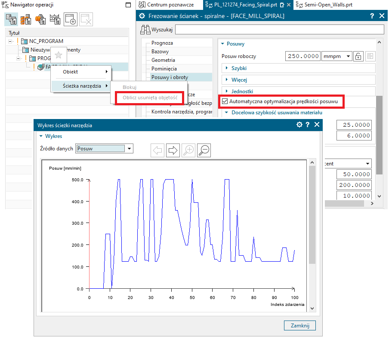392x339 pixels.
Task: Select Prognoza in dialog navigation list
Action: click(x=162, y=43)
